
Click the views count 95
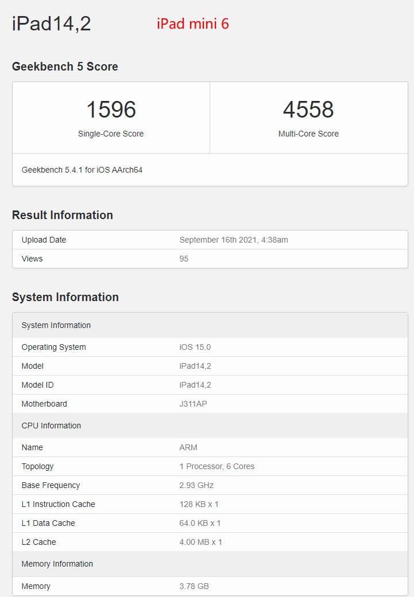[184, 259]
